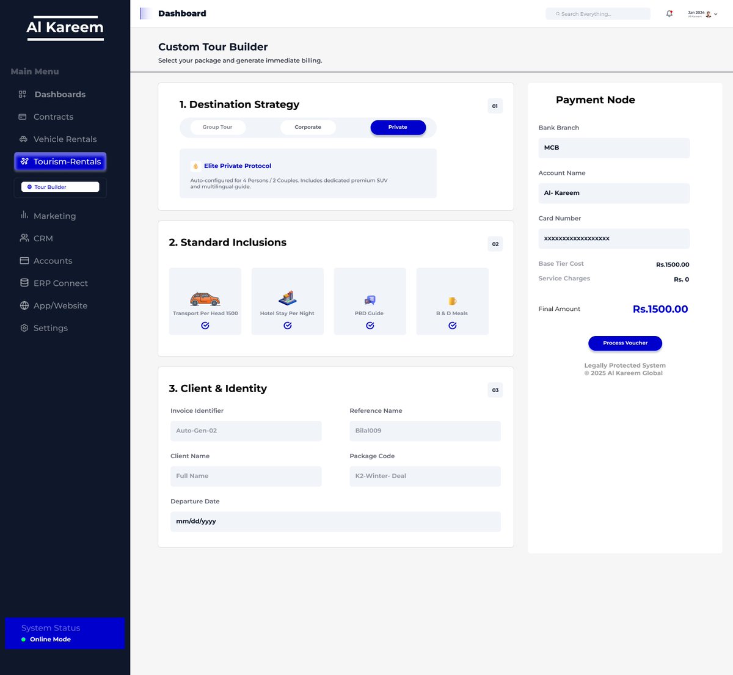This screenshot has width=733, height=675.
Task: Click the Dashboard header title
Action: (182, 13)
